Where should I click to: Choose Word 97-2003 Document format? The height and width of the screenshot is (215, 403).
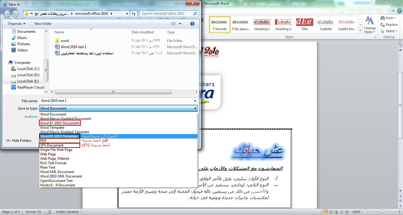pos(118,123)
